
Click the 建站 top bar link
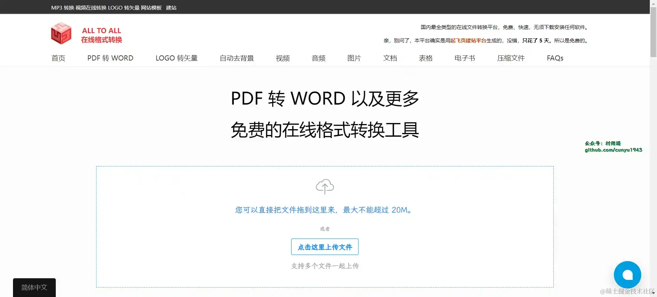[x=171, y=8]
